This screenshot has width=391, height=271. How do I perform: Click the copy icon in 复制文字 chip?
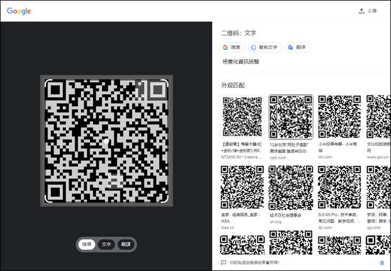[253, 47]
